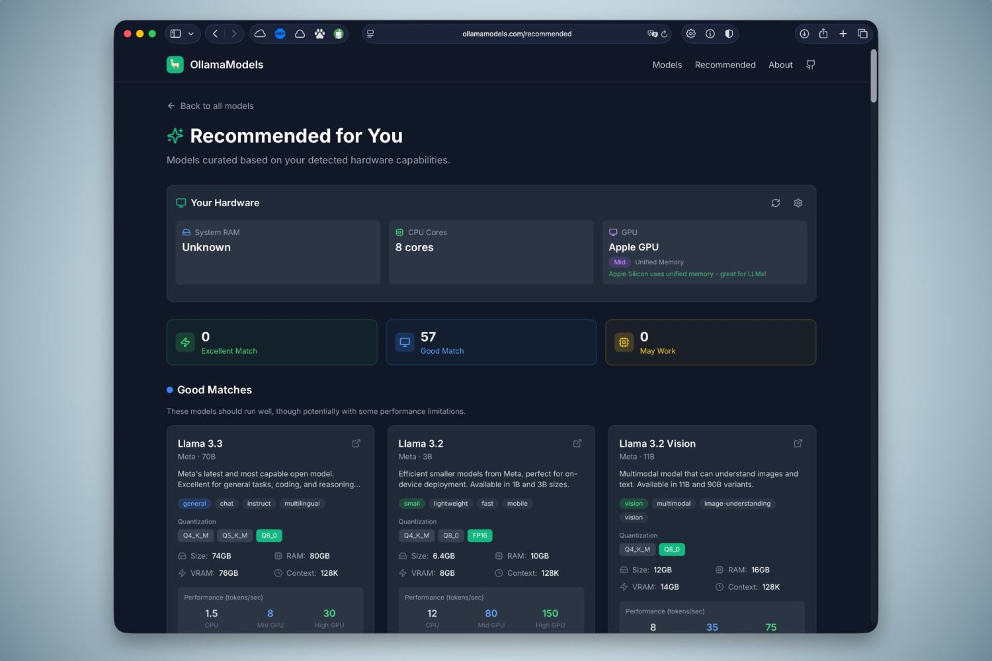Screen dimensions: 992x661
Task: Go forward with Safari forward arrow
Action: (234, 34)
